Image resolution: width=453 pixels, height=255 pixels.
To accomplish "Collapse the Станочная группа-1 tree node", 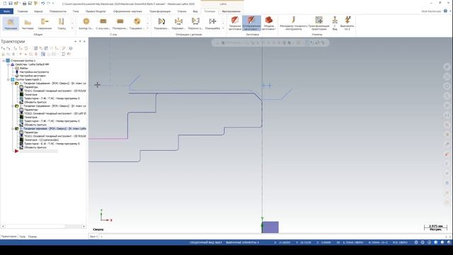I will pos(4,61).
